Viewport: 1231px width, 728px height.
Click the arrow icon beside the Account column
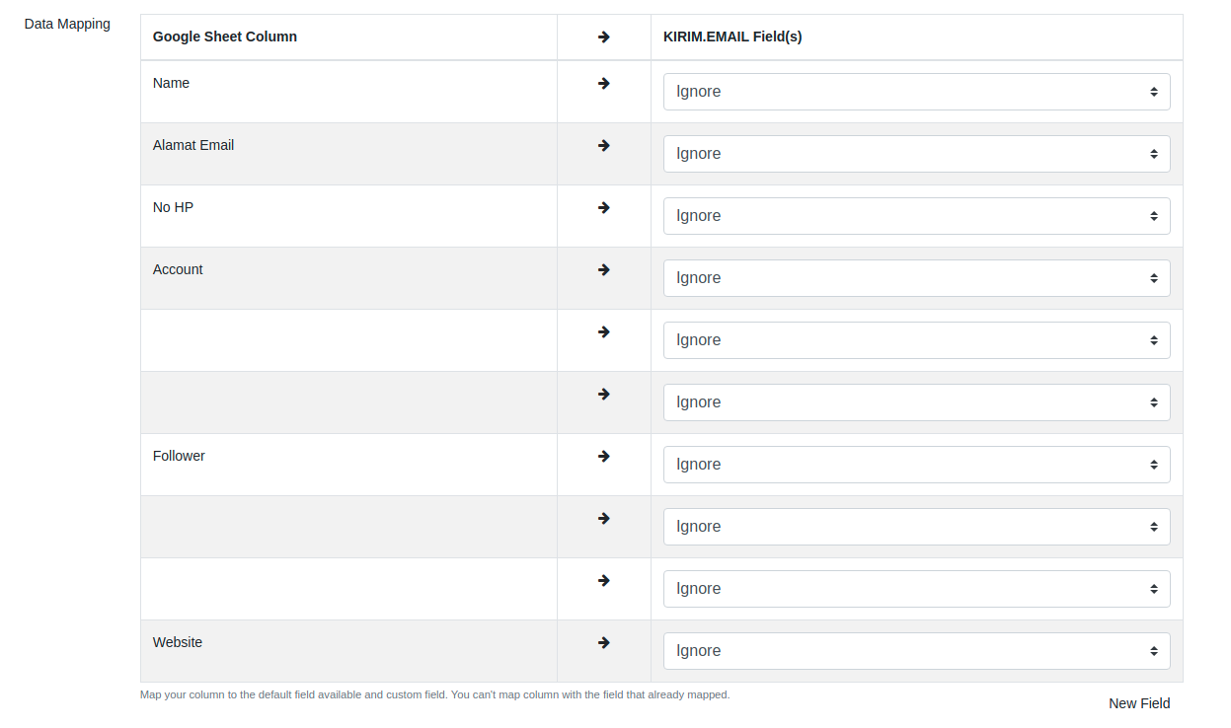pyautogui.click(x=604, y=270)
